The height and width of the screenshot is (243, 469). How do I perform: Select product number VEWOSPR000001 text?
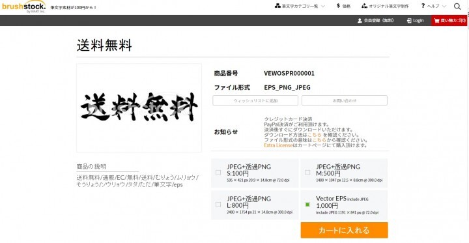tap(289, 74)
